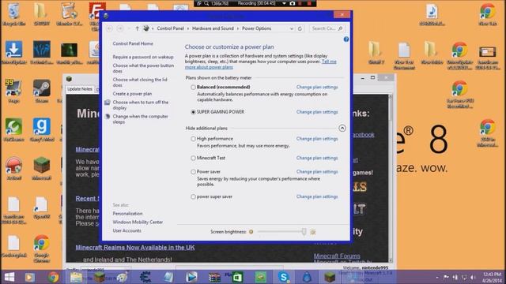Change plan settings for High performance

pos(317,139)
